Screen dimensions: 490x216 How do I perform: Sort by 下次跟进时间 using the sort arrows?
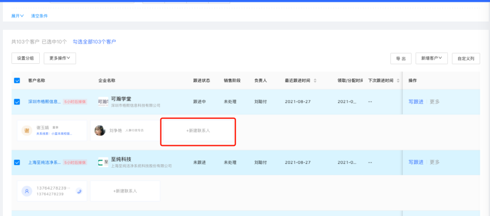coord(397,80)
